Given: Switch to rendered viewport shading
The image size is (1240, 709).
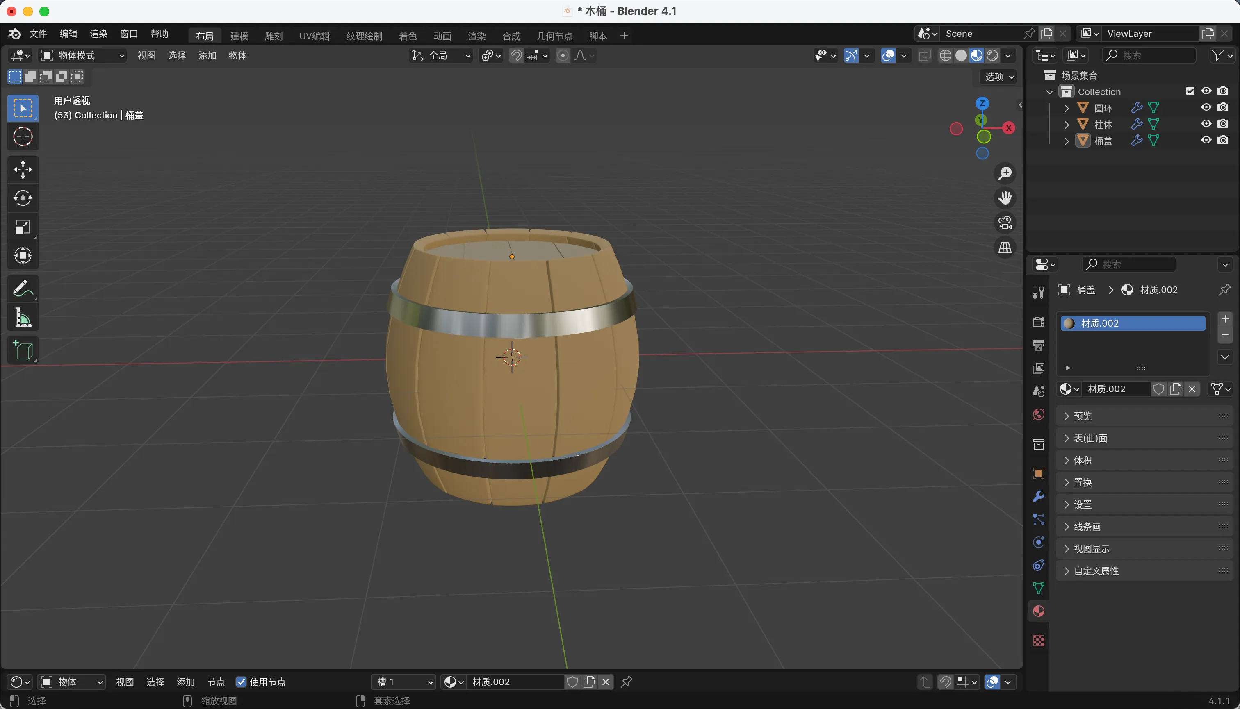Looking at the screenshot, I should [x=992, y=55].
